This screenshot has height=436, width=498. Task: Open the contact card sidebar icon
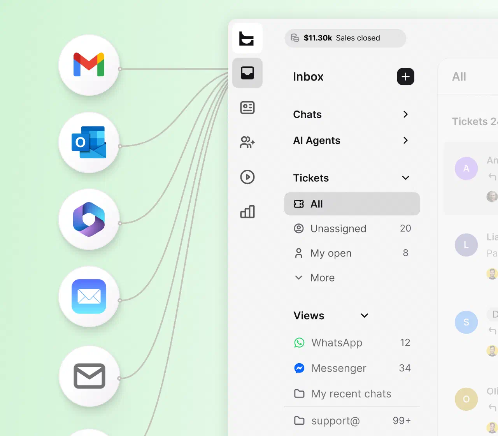click(247, 107)
